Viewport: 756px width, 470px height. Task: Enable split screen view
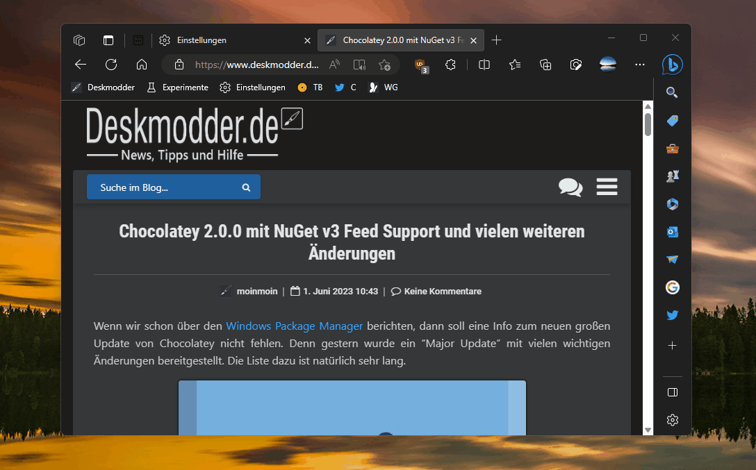pyautogui.click(x=484, y=65)
